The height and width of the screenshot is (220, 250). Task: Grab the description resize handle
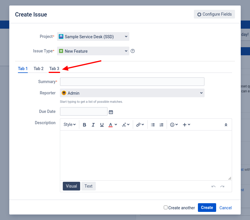click(229, 178)
